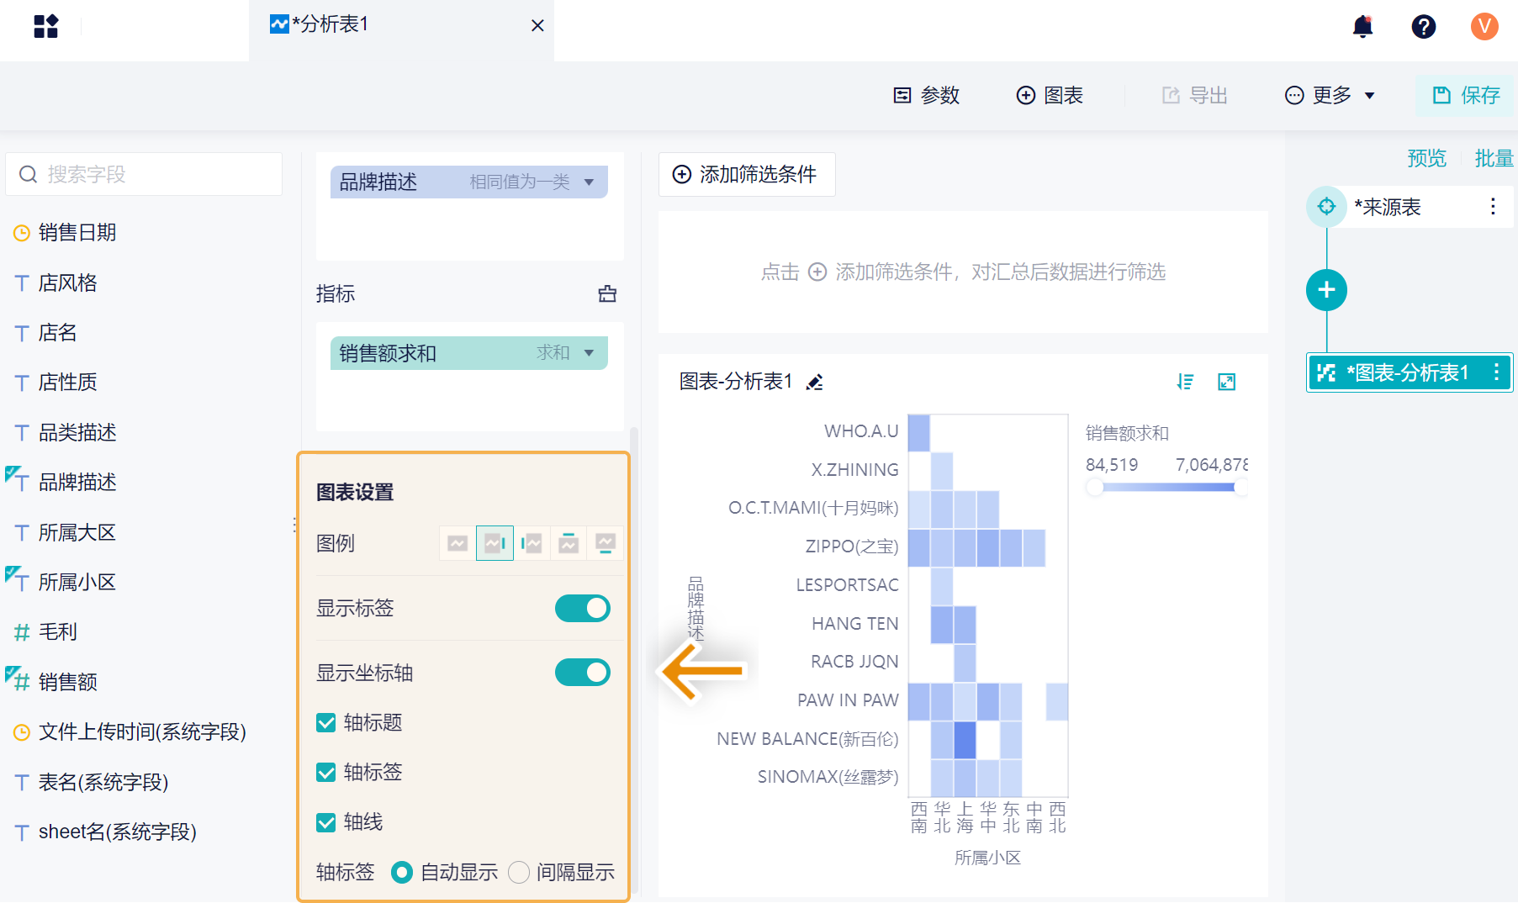Screen dimensions: 1518x903
Task: Open the notifications bell
Action: click(1362, 27)
